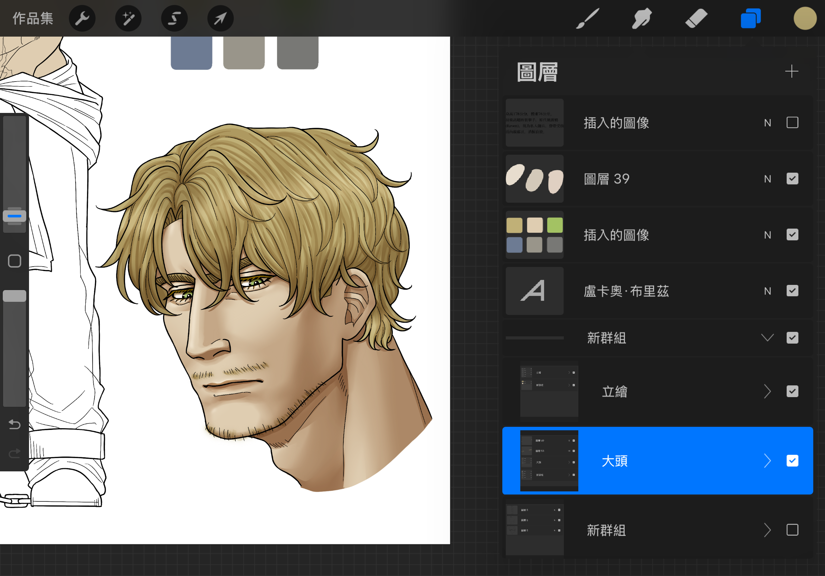Hide 圖層 39 using its checkbox
Viewport: 825px width, 576px height.
[792, 179]
